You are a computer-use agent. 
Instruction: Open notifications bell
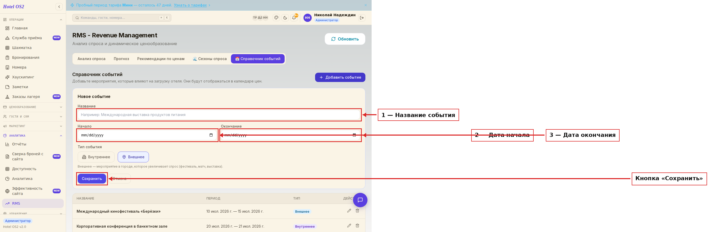(x=294, y=18)
